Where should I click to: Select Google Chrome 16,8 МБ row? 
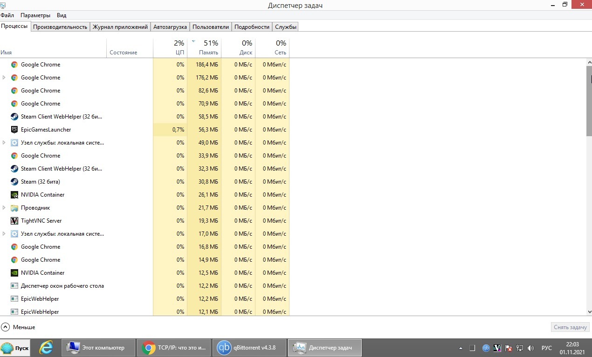point(145,247)
